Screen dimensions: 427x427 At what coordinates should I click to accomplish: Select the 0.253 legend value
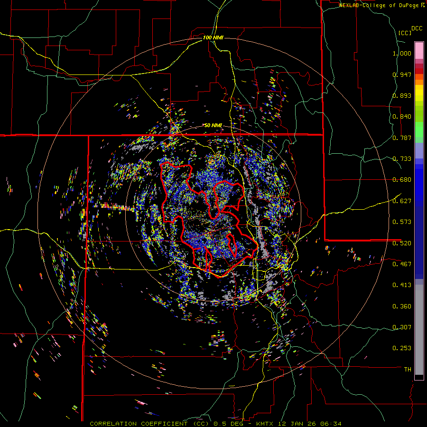(402, 348)
